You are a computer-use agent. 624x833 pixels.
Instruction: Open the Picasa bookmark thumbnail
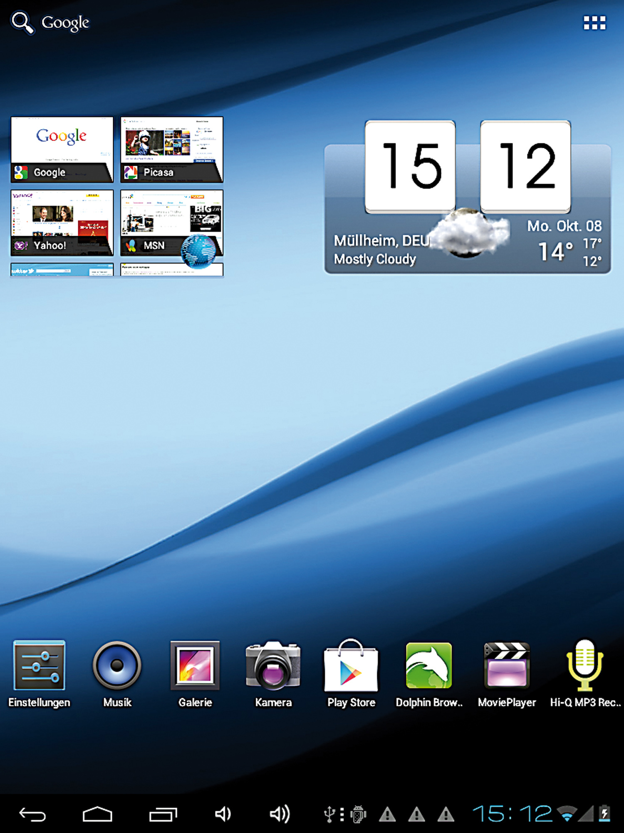pos(172,149)
